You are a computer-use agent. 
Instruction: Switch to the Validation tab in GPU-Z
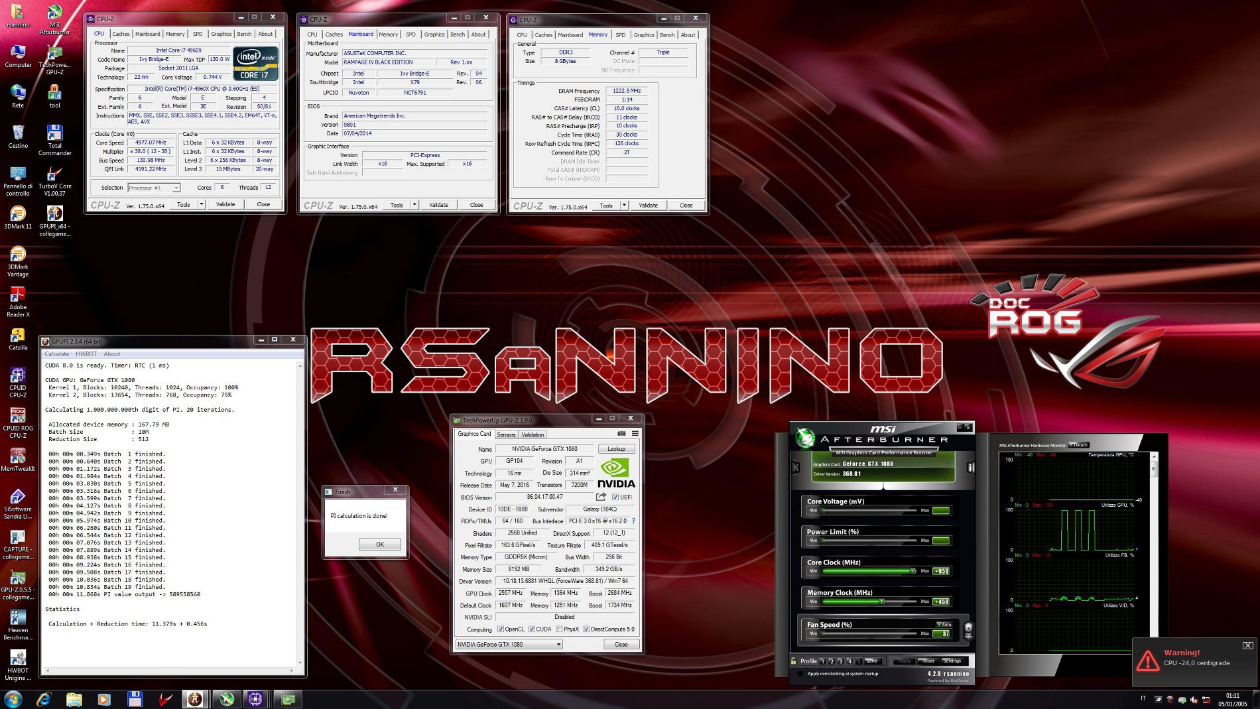(533, 434)
